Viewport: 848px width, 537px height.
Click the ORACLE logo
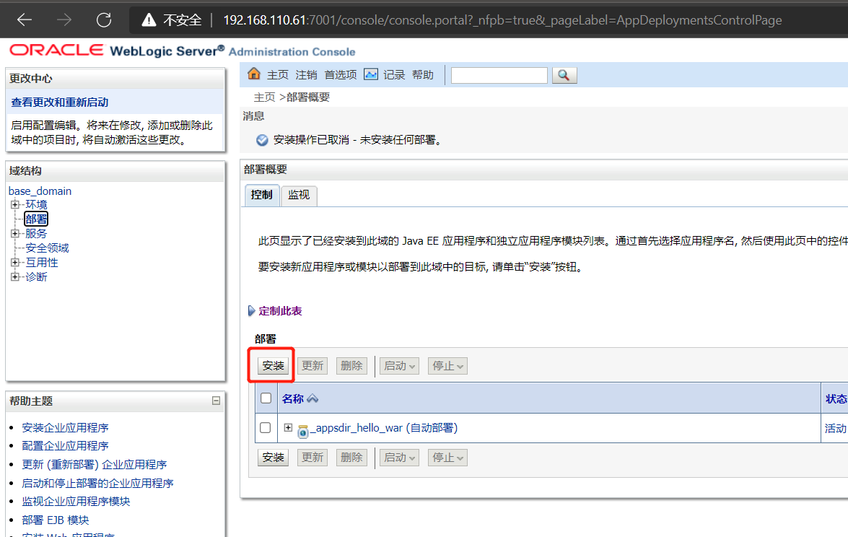(x=56, y=51)
